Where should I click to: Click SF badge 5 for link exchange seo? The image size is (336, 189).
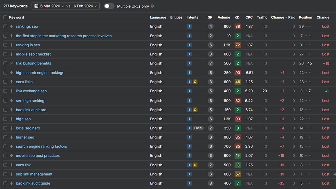(x=210, y=91)
